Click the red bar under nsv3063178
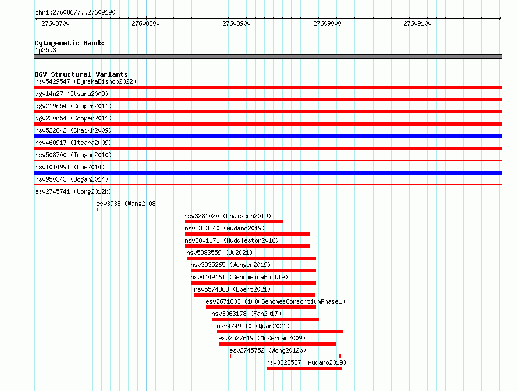Image resolution: width=518 pixels, height=391 pixels. [x=265, y=319]
